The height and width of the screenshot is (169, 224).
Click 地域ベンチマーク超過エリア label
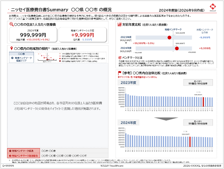[x=23, y=59]
